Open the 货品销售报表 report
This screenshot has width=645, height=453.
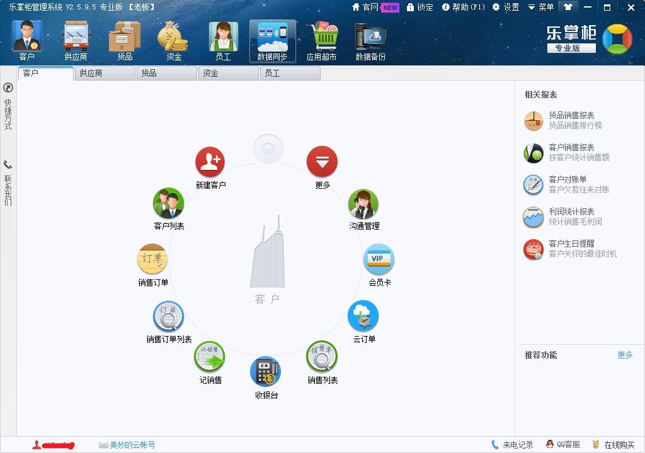[562, 120]
